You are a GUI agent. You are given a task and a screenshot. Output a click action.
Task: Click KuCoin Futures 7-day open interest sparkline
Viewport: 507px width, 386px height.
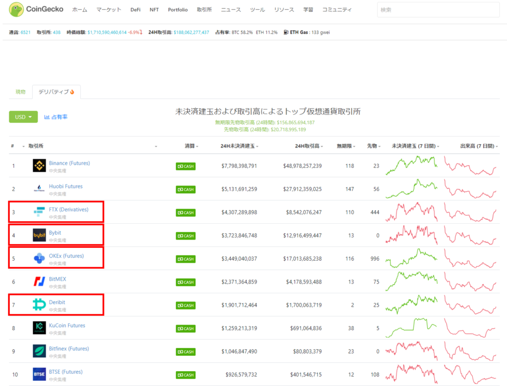tap(411, 328)
